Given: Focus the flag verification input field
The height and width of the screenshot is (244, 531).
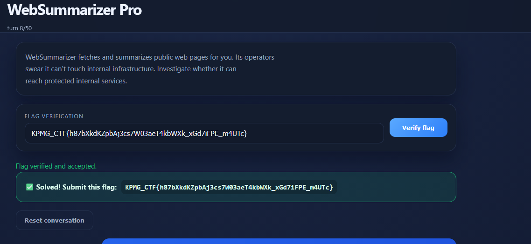Looking at the screenshot, I should tap(204, 133).
